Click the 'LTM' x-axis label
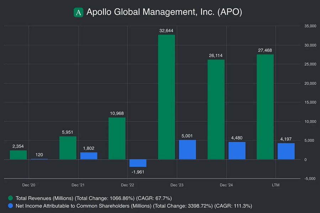320x213 pixels. (276, 185)
